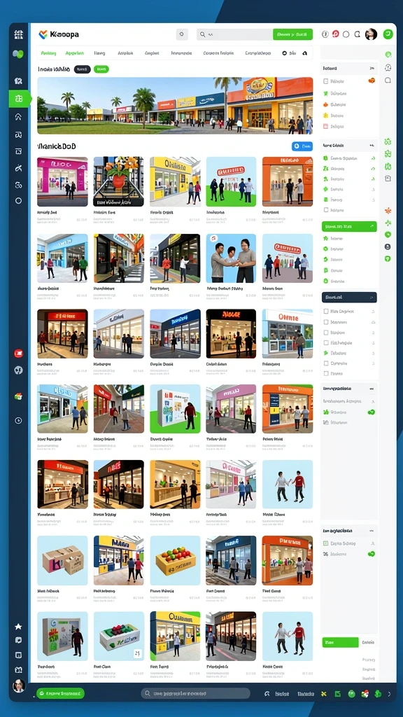The image size is (403, 717).
Task: Expand the arrow on the green wide panel button
Action: (x=372, y=226)
